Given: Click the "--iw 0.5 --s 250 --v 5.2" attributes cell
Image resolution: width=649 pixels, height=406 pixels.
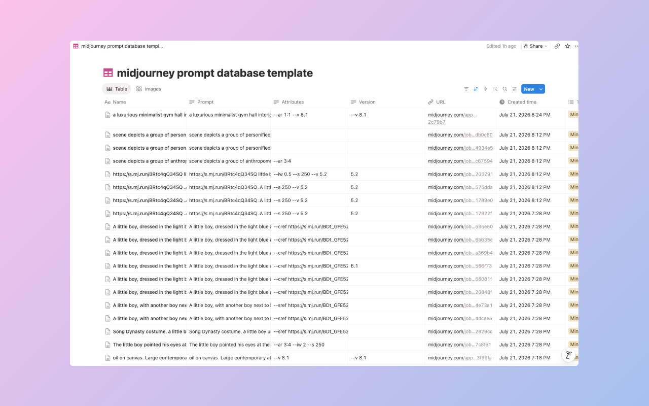Looking at the screenshot, I should tap(309, 174).
